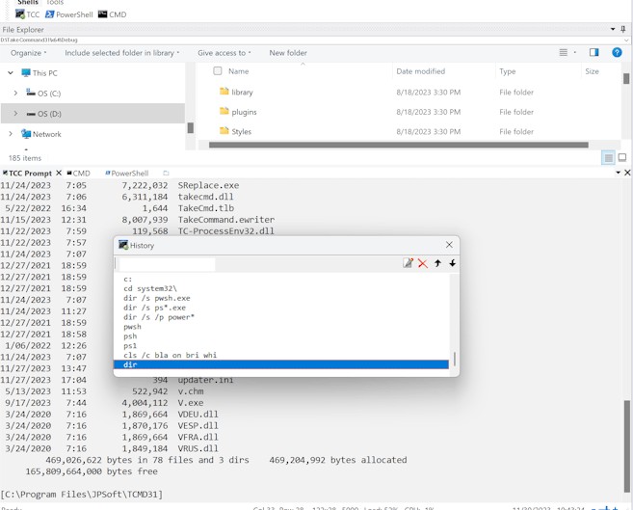Sort files by Date modified column
Screen dimensions: 633x510
[x=420, y=71]
